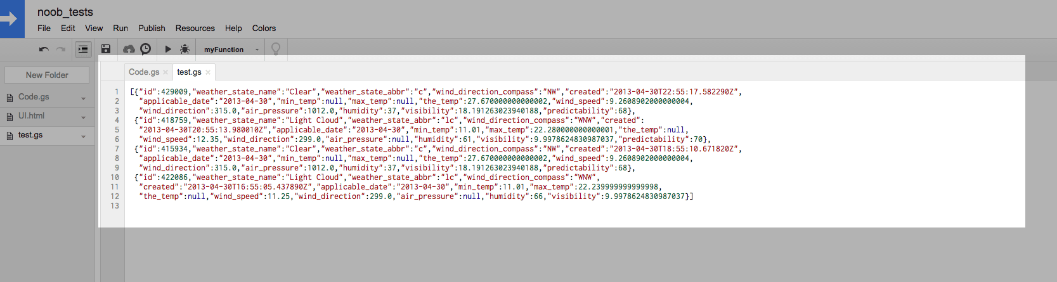
Task: Open the Edit menu
Action: pyautogui.click(x=68, y=28)
